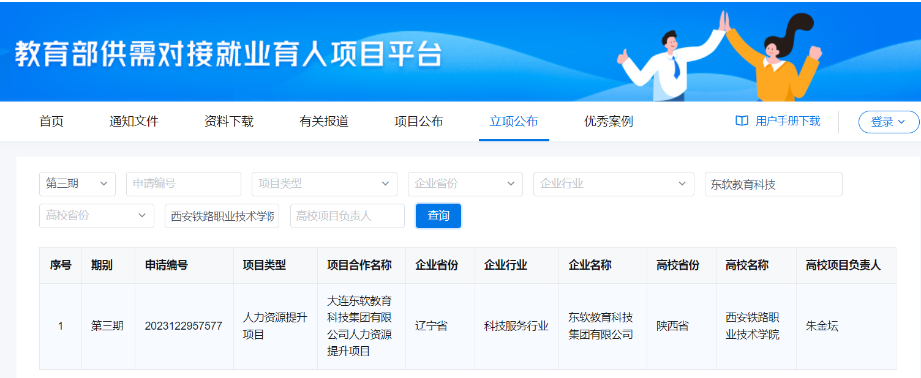
Task: Select the 立项公布 tab
Action: point(513,122)
